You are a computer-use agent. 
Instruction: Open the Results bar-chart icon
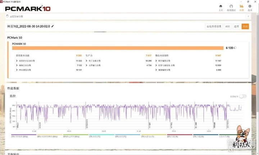(x=241, y=6)
